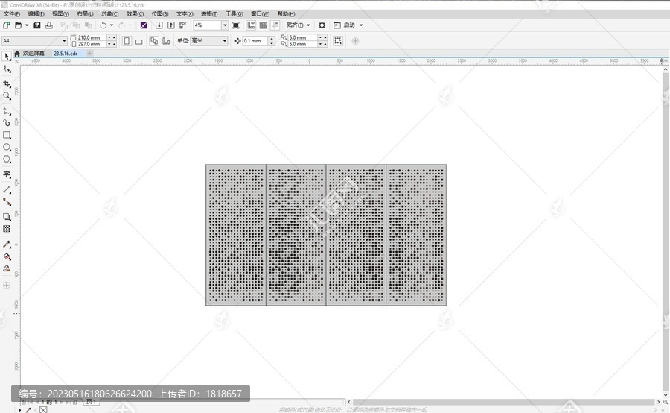Viewport: 670px width, 413px height.
Task: Toggle show grid
Action: [x=264, y=25]
